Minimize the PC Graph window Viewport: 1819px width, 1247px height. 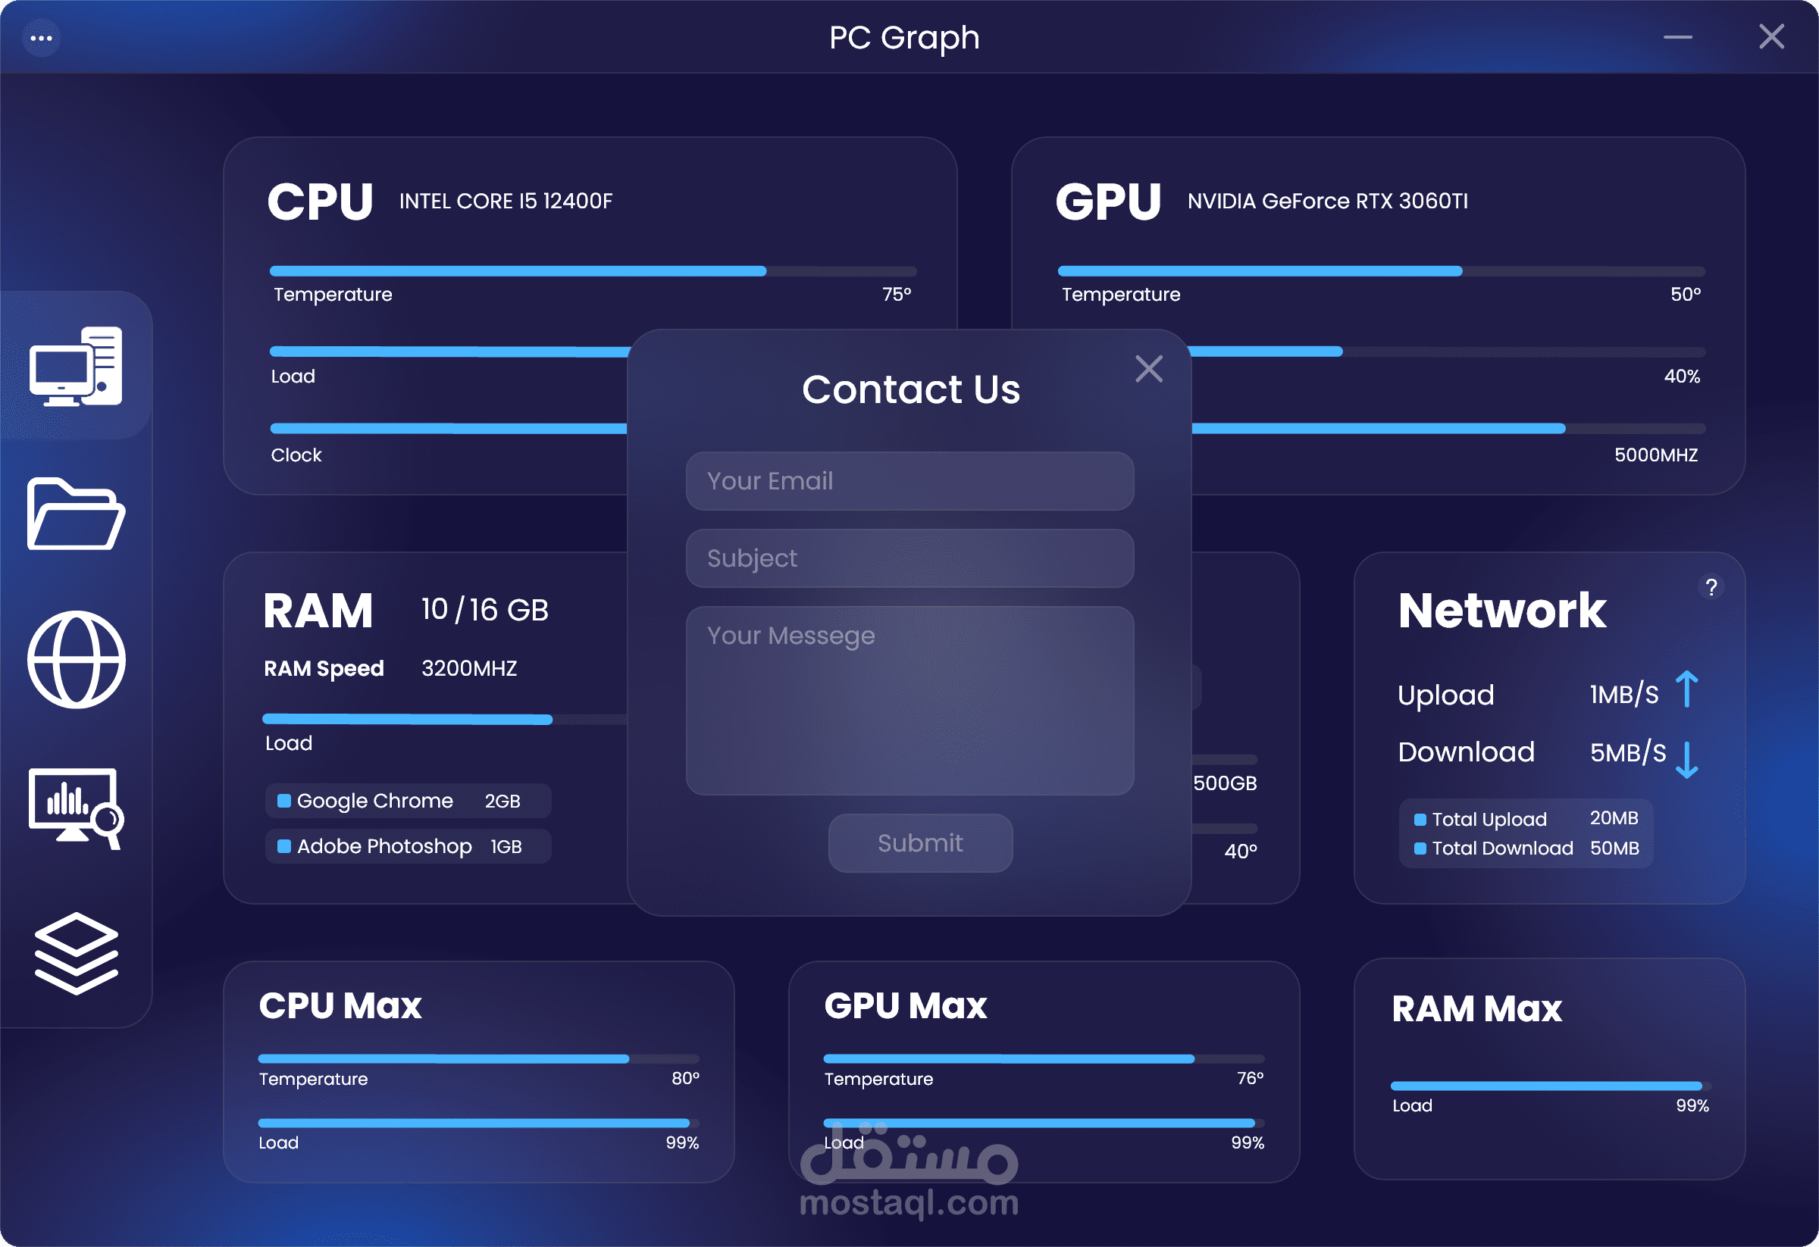click(1677, 37)
